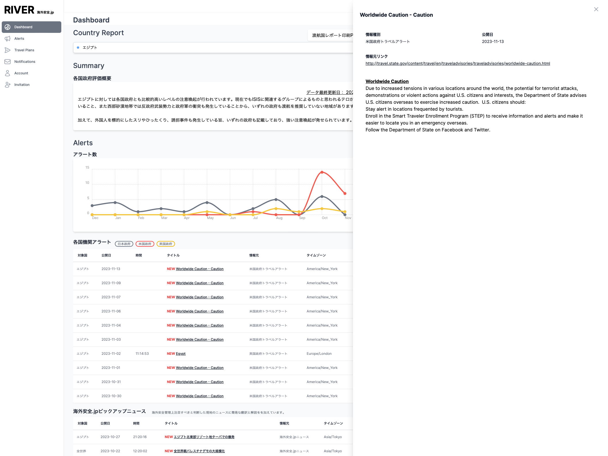
Task: Click the October red peak chart point
Action: pos(322,172)
